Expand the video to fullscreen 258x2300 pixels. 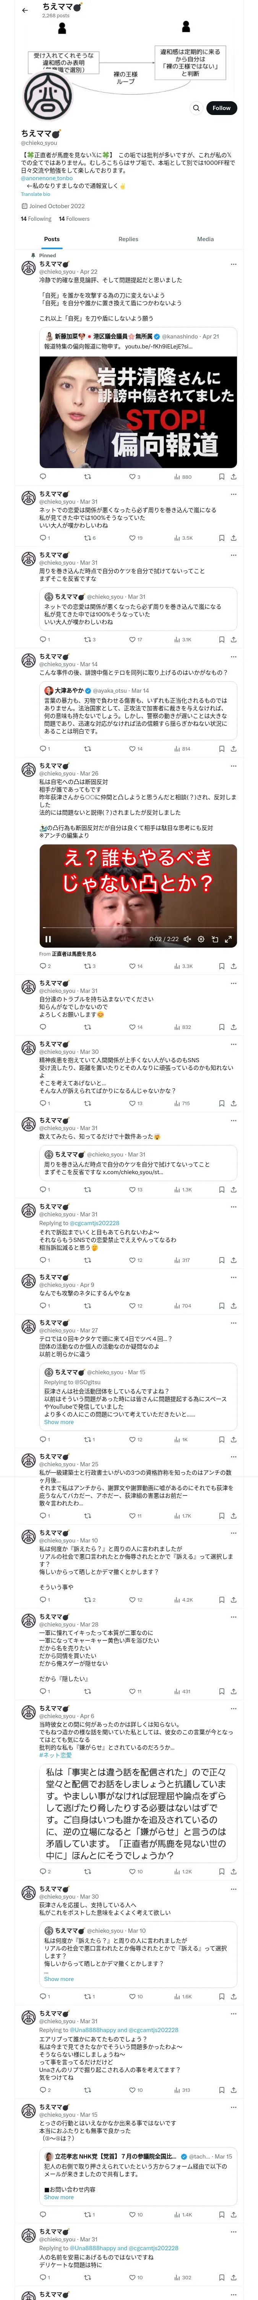[x=228, y=938]
